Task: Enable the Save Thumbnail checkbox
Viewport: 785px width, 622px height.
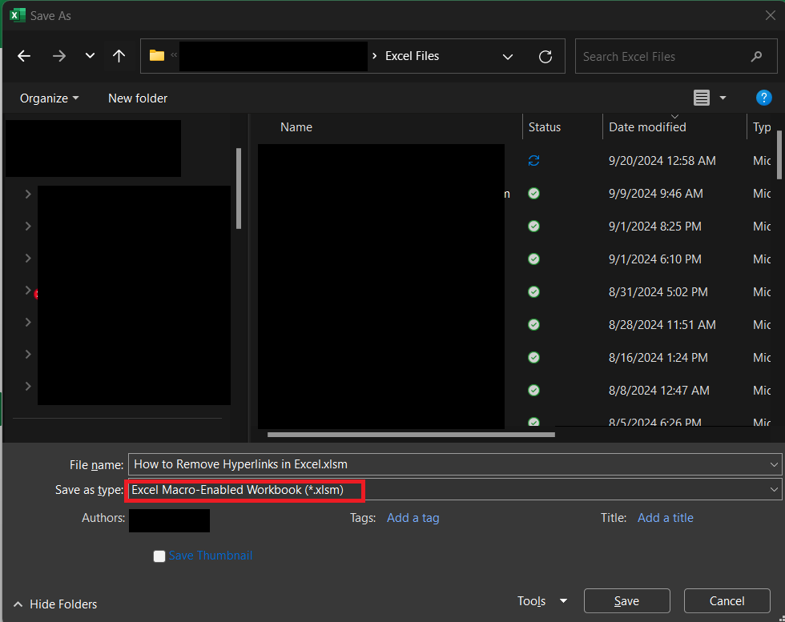Action: 159,556
